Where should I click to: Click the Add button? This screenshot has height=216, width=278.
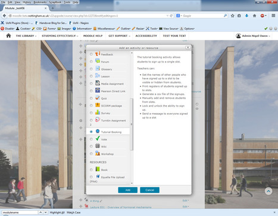[127, 190]
